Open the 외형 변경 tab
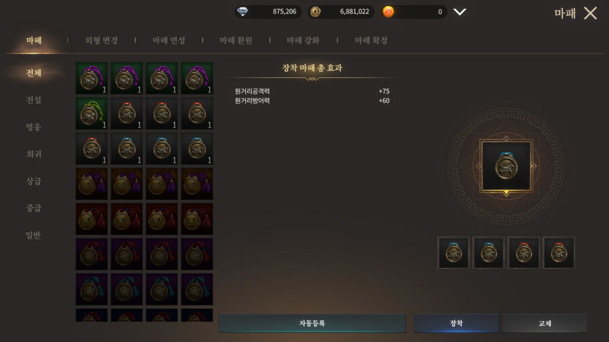Screen dimensions: 609x342 point(101,41)
